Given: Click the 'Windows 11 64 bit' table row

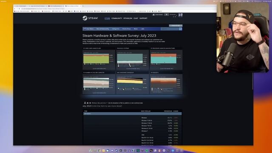Looking at the screenshot, I should tap(133, 123).
